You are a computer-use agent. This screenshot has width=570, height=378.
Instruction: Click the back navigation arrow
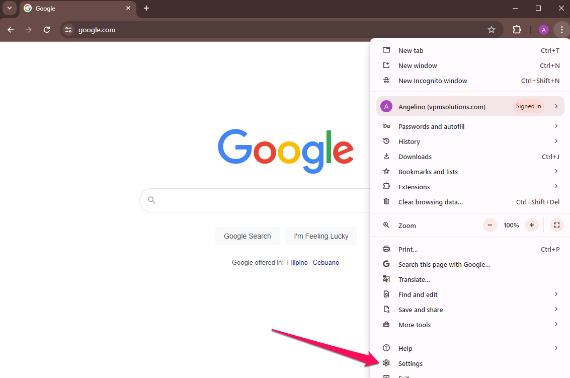pyautogui.click(x=11, y=30)
